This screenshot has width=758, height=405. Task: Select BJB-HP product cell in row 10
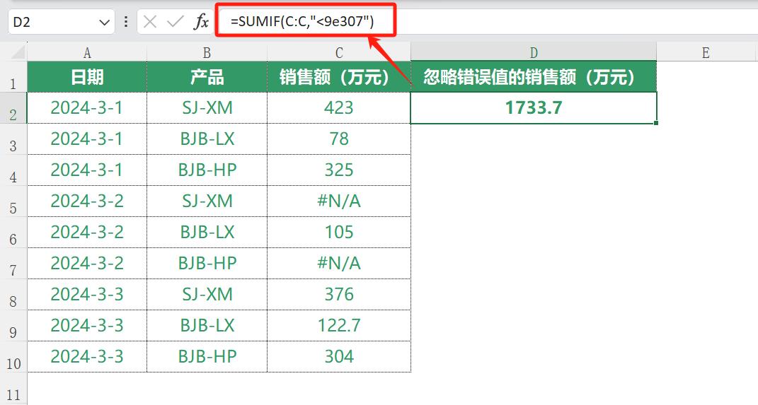tap(207, 356)
